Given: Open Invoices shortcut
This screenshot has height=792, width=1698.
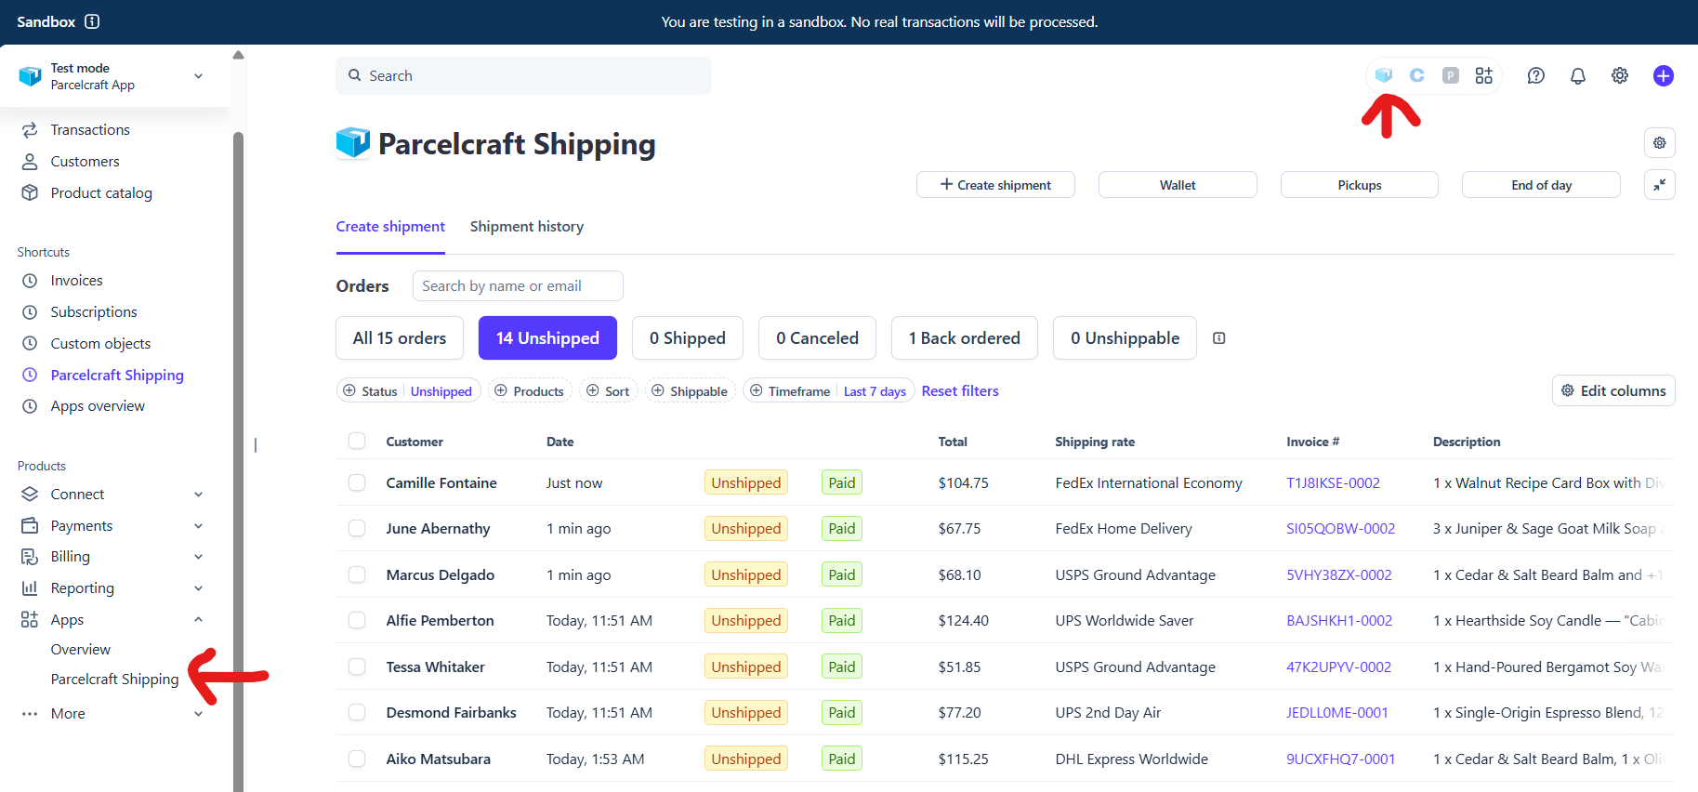Looking at the screenshot, I should point(76,281).
